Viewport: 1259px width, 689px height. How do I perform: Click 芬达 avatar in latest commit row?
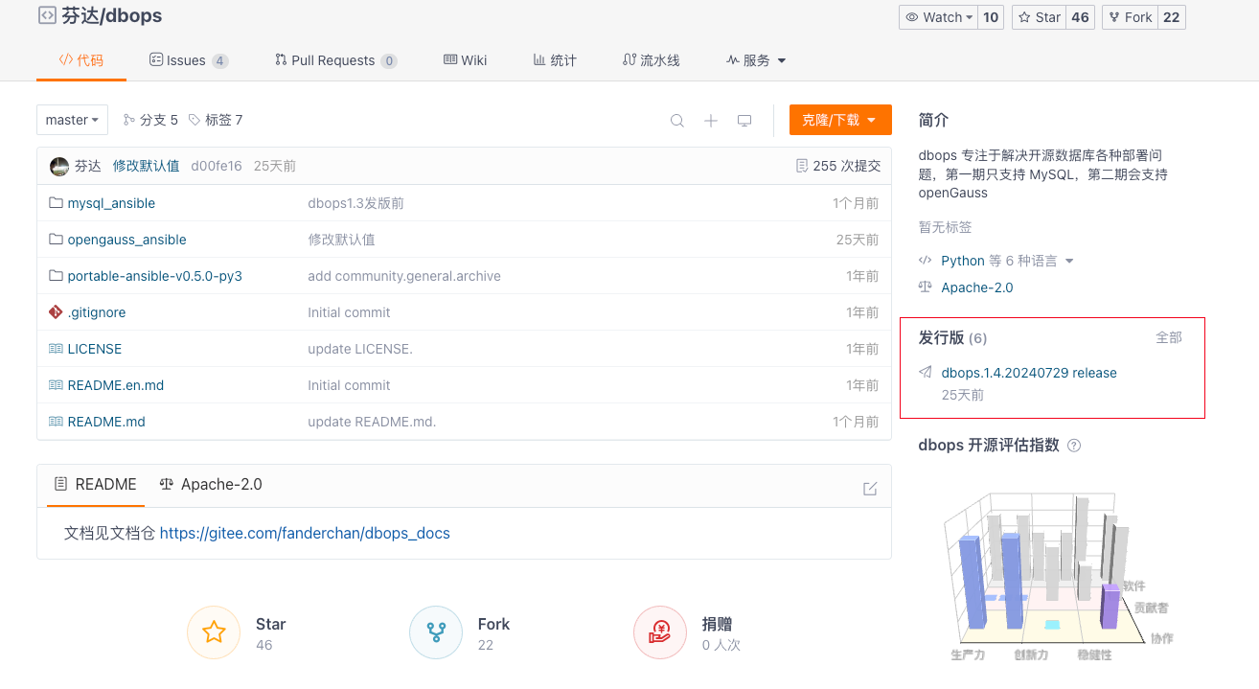tap(59, 166)
